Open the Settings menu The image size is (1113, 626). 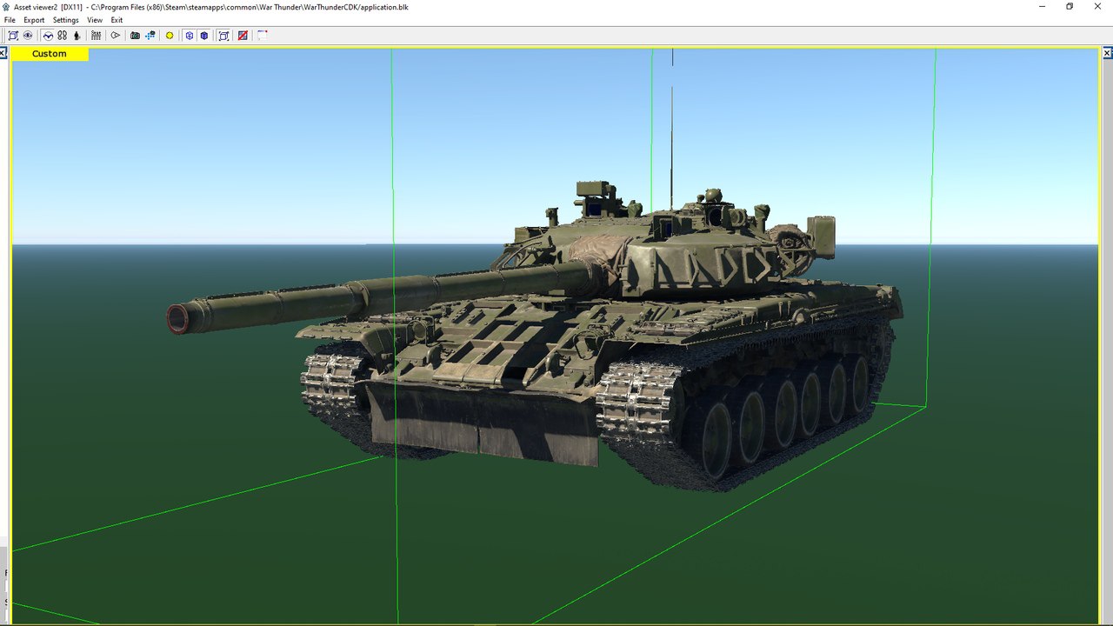(x=65, y=20)
